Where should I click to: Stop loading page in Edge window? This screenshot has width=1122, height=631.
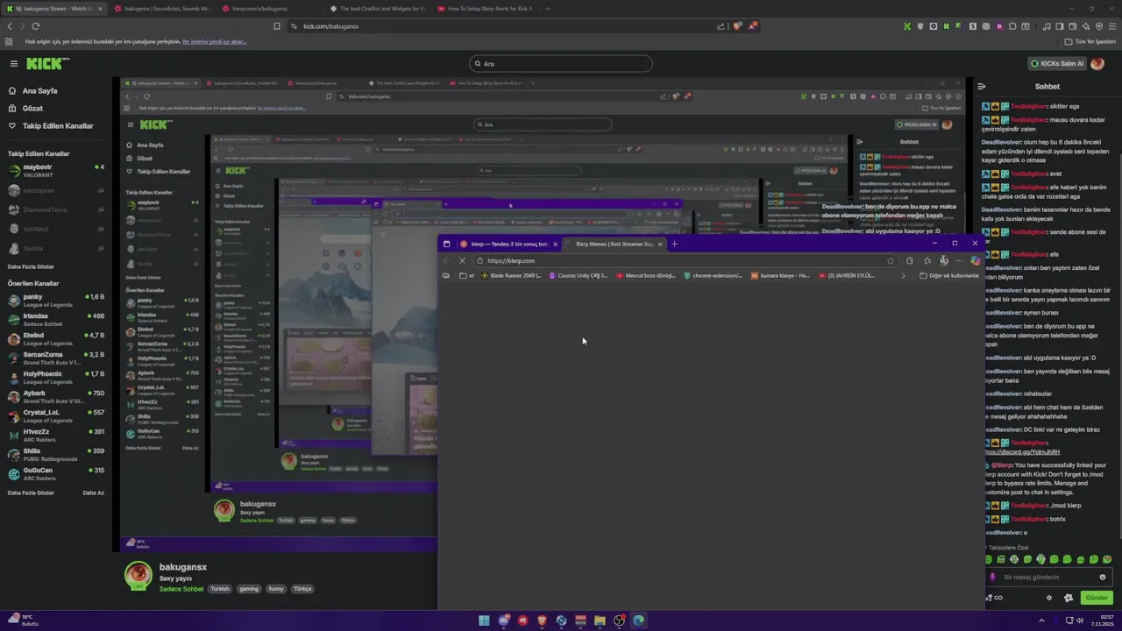coord(462,260)
